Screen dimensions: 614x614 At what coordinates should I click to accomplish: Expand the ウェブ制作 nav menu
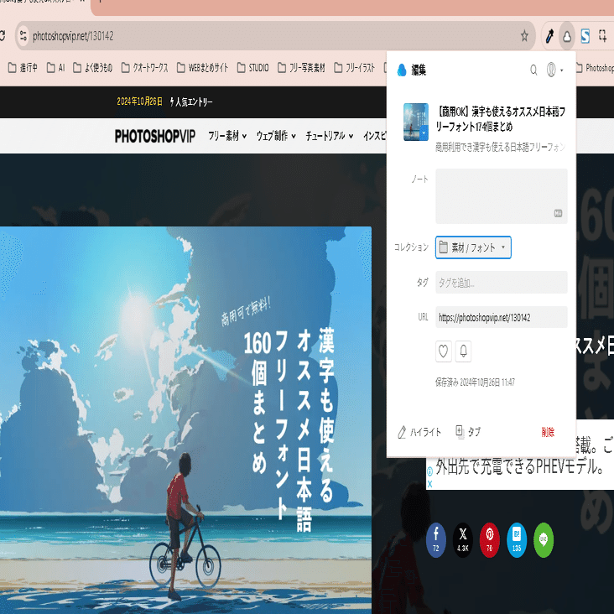tap(276, 136)
